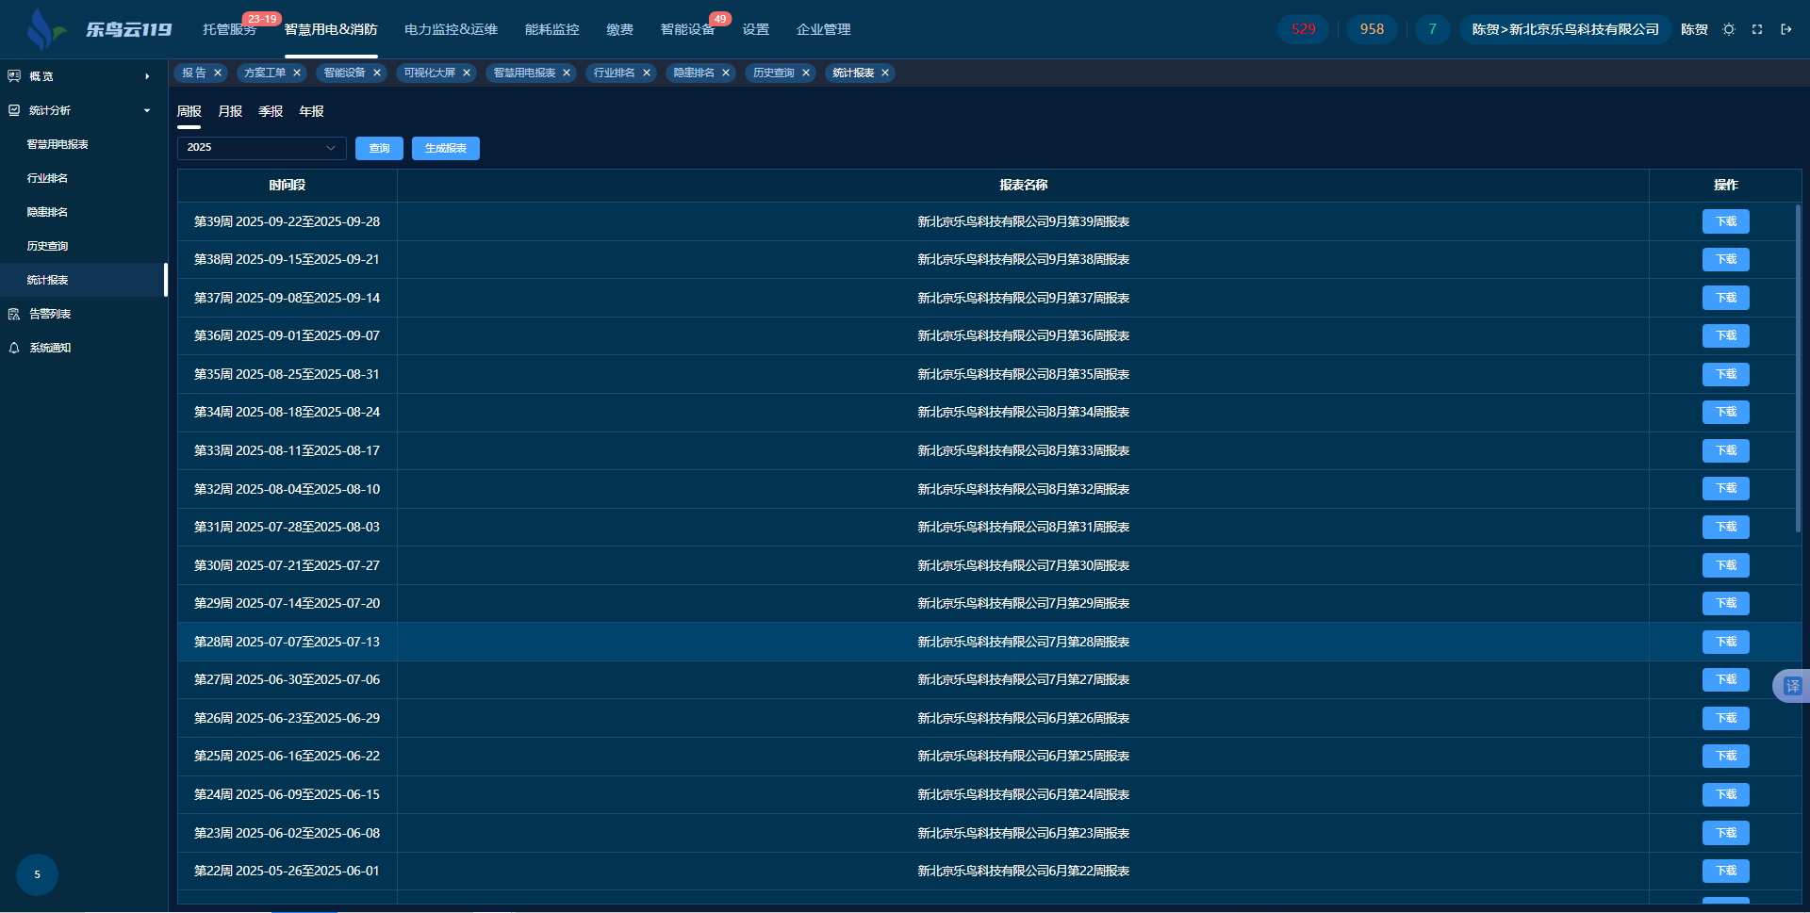Viewport: 1810px width, 913px height.
Task: Select 行业排名 in the sidebar
Action: point(47,178)
